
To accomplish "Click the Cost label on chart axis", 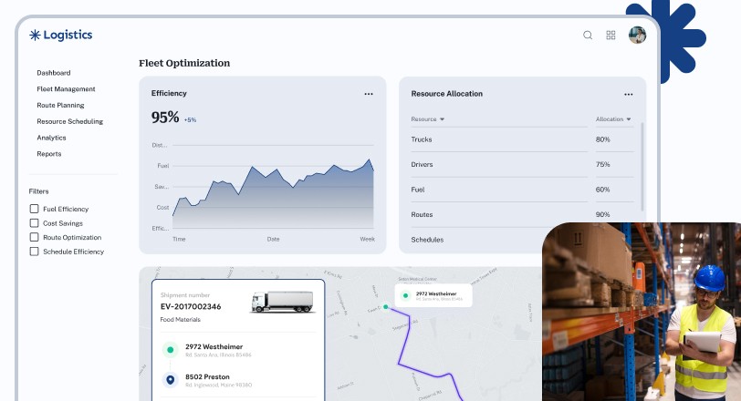I will [162, 208].
